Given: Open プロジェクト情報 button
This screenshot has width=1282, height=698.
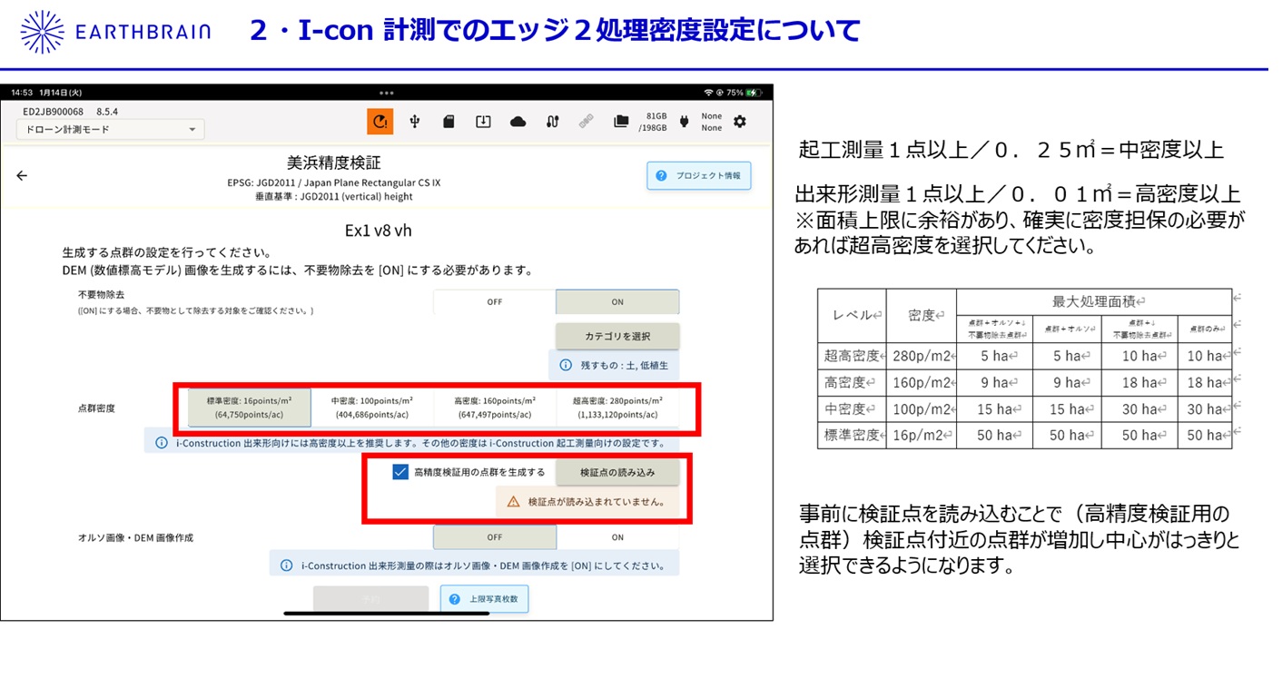Looking at the screenshot, I should (699, 176).
